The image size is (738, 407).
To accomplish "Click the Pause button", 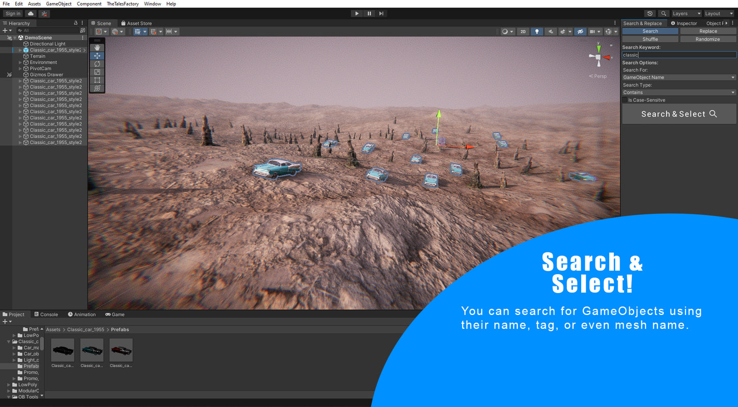I will (369, 14).
